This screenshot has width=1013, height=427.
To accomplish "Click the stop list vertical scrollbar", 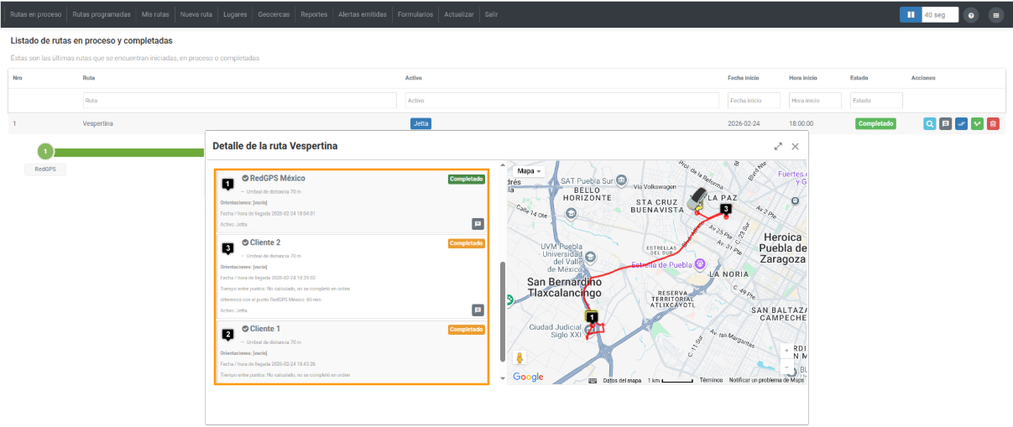I will [503, 310].
